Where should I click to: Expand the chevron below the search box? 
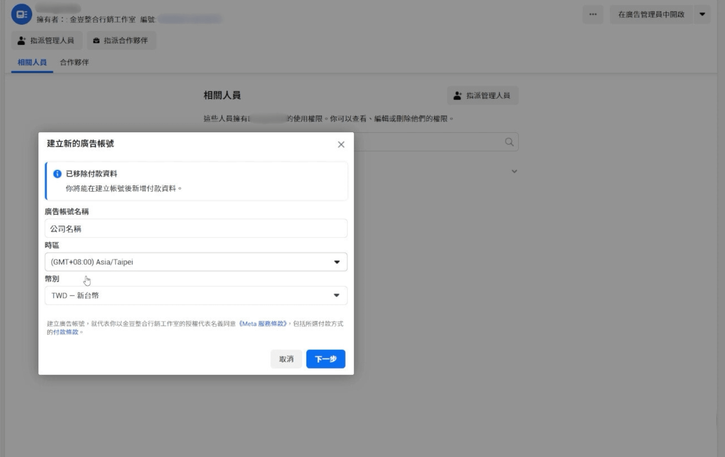pyautogui.click(x=514, y=171)
